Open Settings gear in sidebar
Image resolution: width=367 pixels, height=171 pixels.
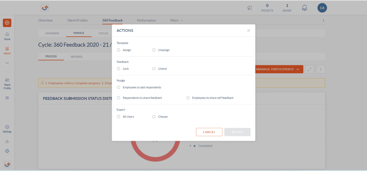pos(7,129)
